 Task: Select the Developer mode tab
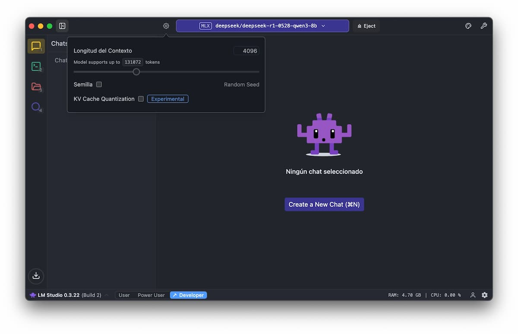click(x=188, y=295)
